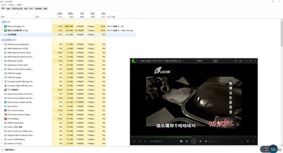Sort processes by 磁盘 column header

pos(79,15)
